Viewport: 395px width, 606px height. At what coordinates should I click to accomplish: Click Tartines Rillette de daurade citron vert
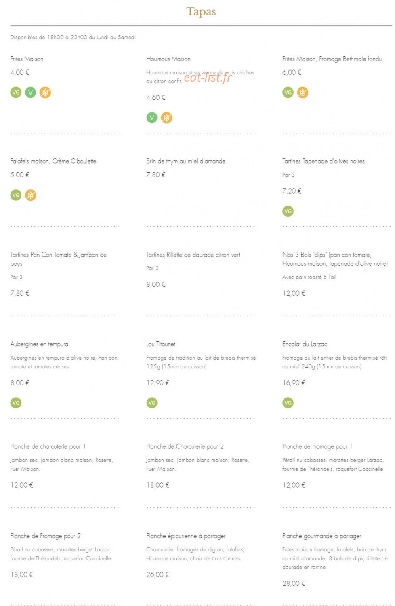click(x=193, y=255)
